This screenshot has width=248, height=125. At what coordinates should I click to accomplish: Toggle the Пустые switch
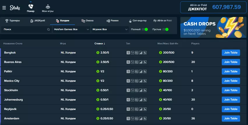coord(165,29)
